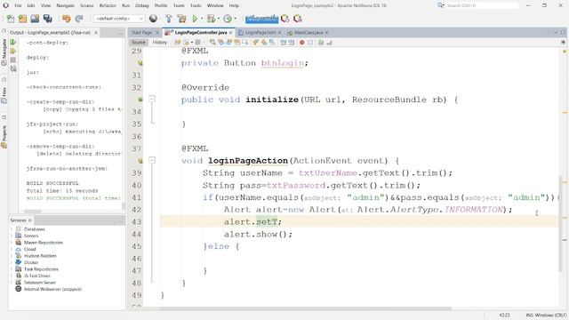
Task: Click the Build Project hammer icon
Action: [x=168, y=19]
